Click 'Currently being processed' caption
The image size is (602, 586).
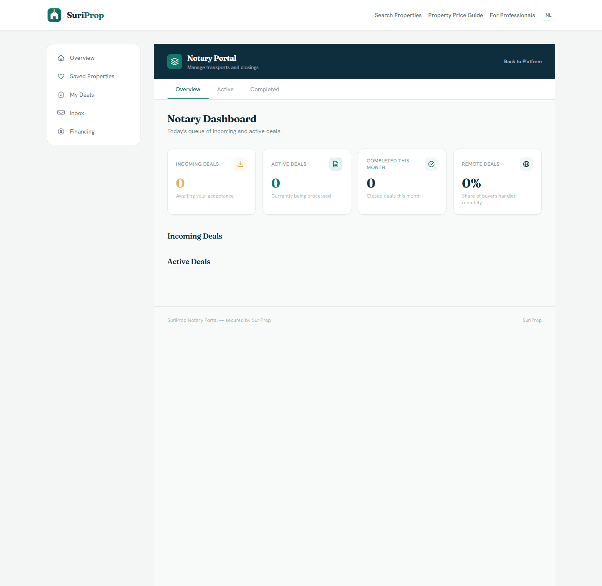(301, 196)
